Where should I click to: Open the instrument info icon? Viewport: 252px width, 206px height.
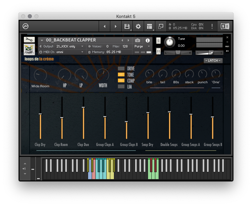[x=148, y=40]
